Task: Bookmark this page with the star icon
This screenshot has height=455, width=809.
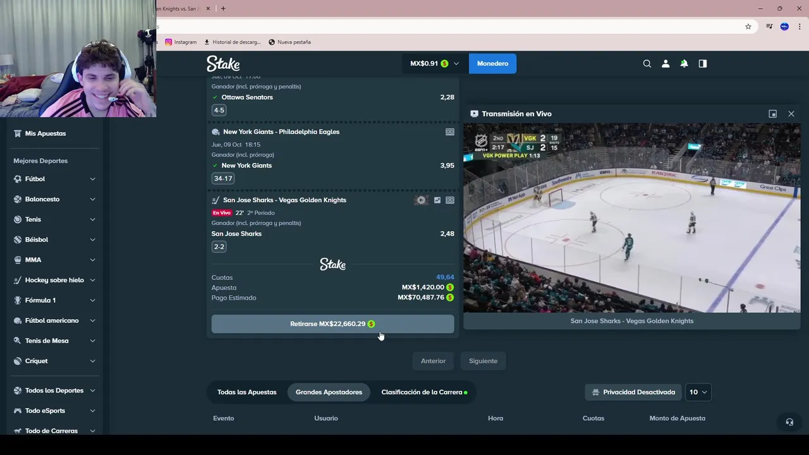Action: [748, 27]
